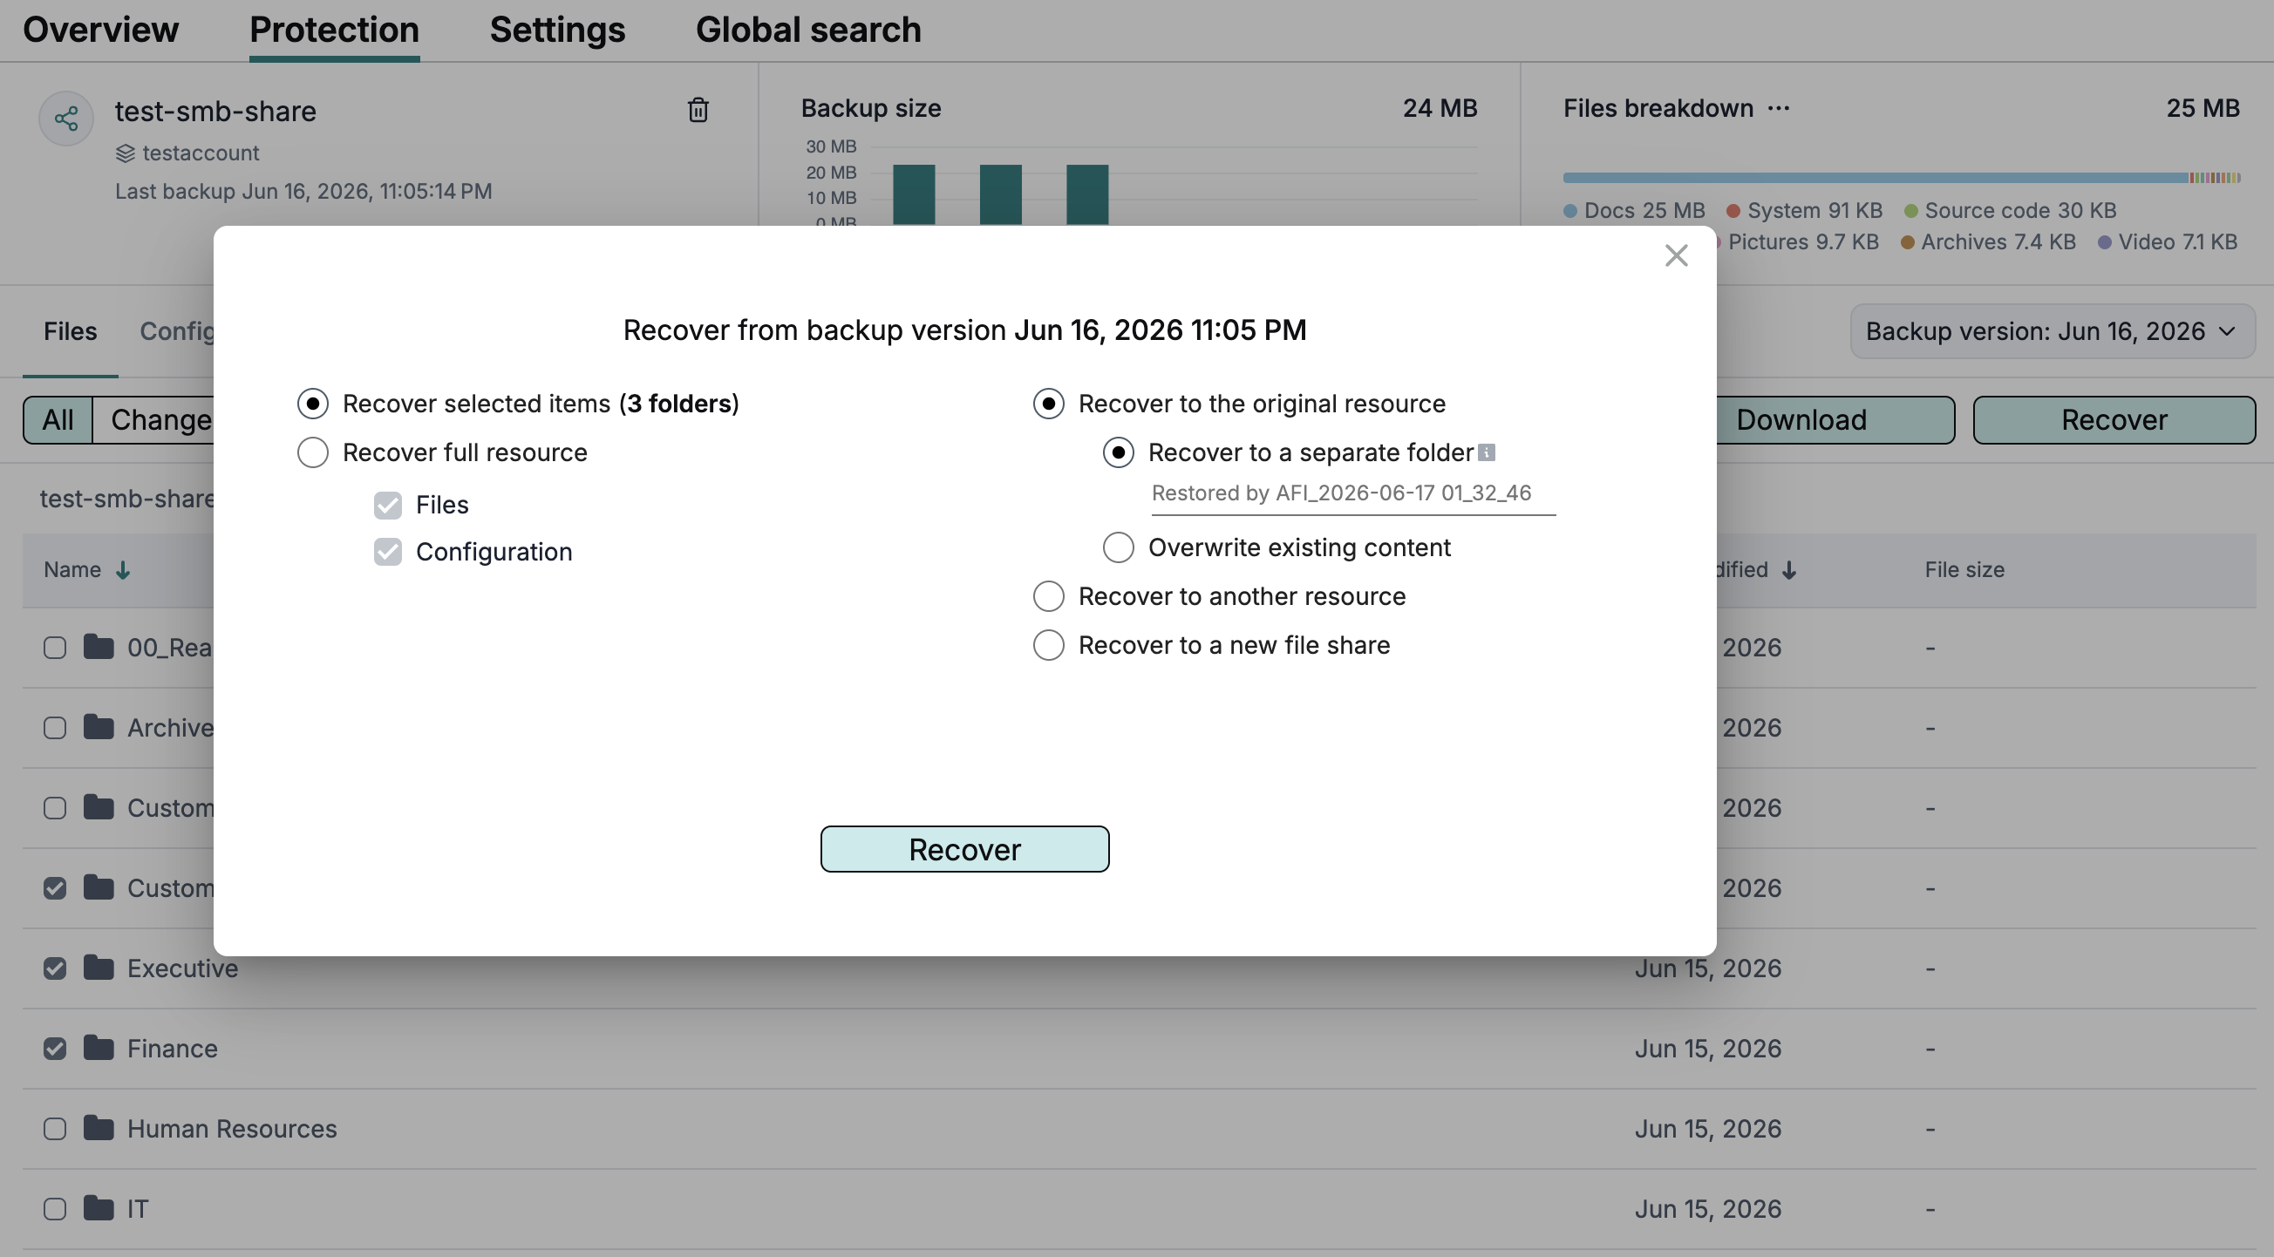Click the Finance folder icon
This screenshot has height=1257, width=2274.
point(99,1048)
